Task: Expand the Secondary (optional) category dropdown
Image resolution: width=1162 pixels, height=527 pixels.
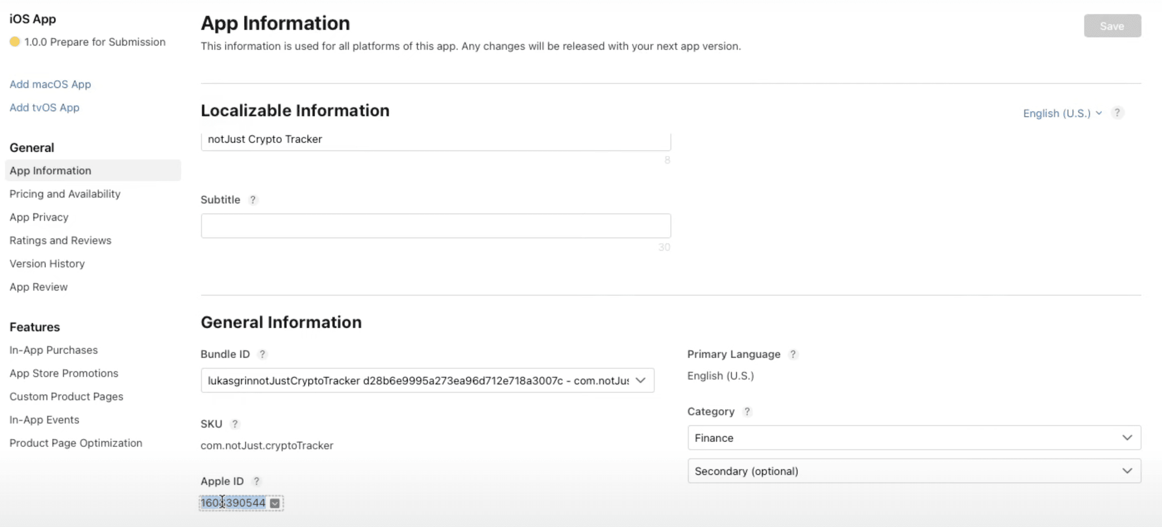Action: 1127,471
